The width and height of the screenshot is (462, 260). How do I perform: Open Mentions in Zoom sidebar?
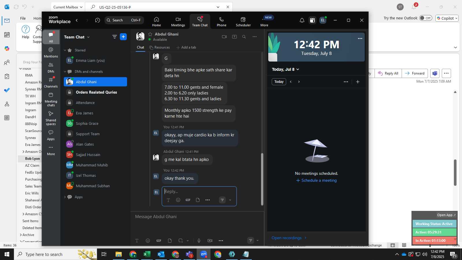[51, 52]
